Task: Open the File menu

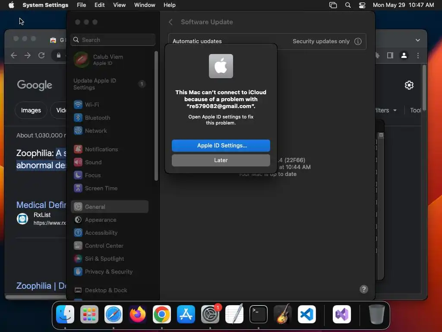Action: (x=82, y=5)
